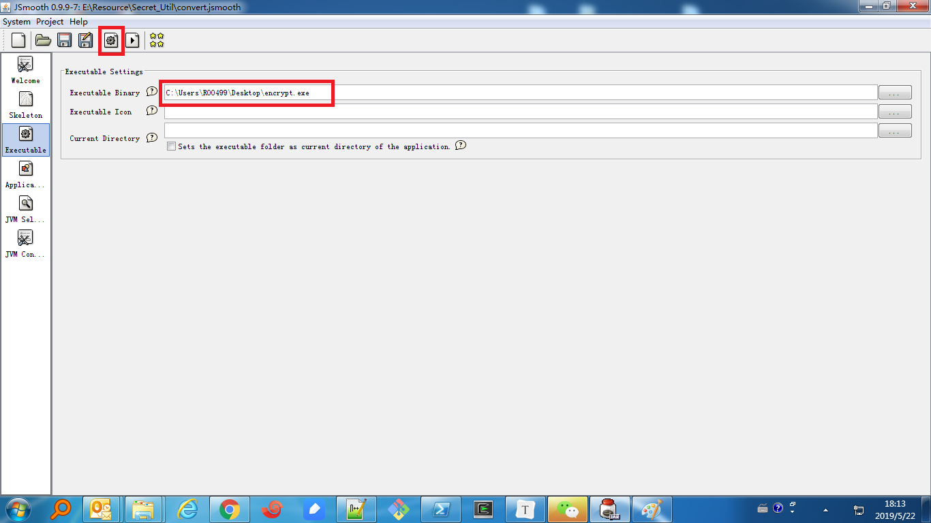Open the Windows Start menu
Viewport: 931px width, 523px height.
pos(17,509)
